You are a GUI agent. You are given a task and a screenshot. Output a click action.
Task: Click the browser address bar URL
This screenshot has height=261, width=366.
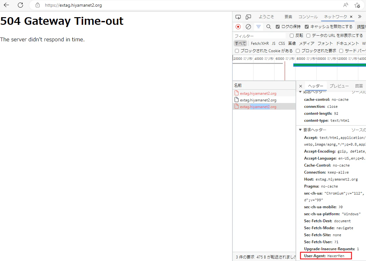[73, 5]
